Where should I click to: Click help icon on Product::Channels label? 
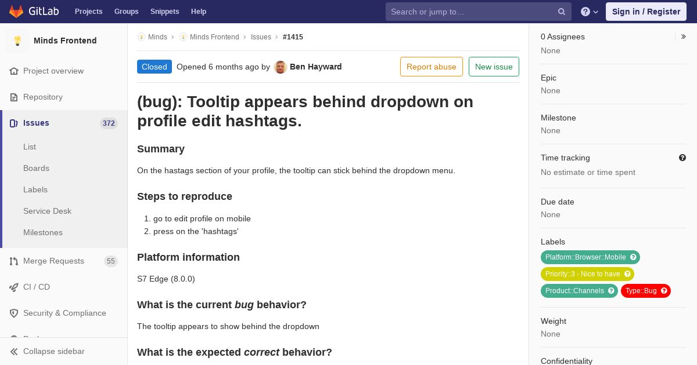point(611,291)
